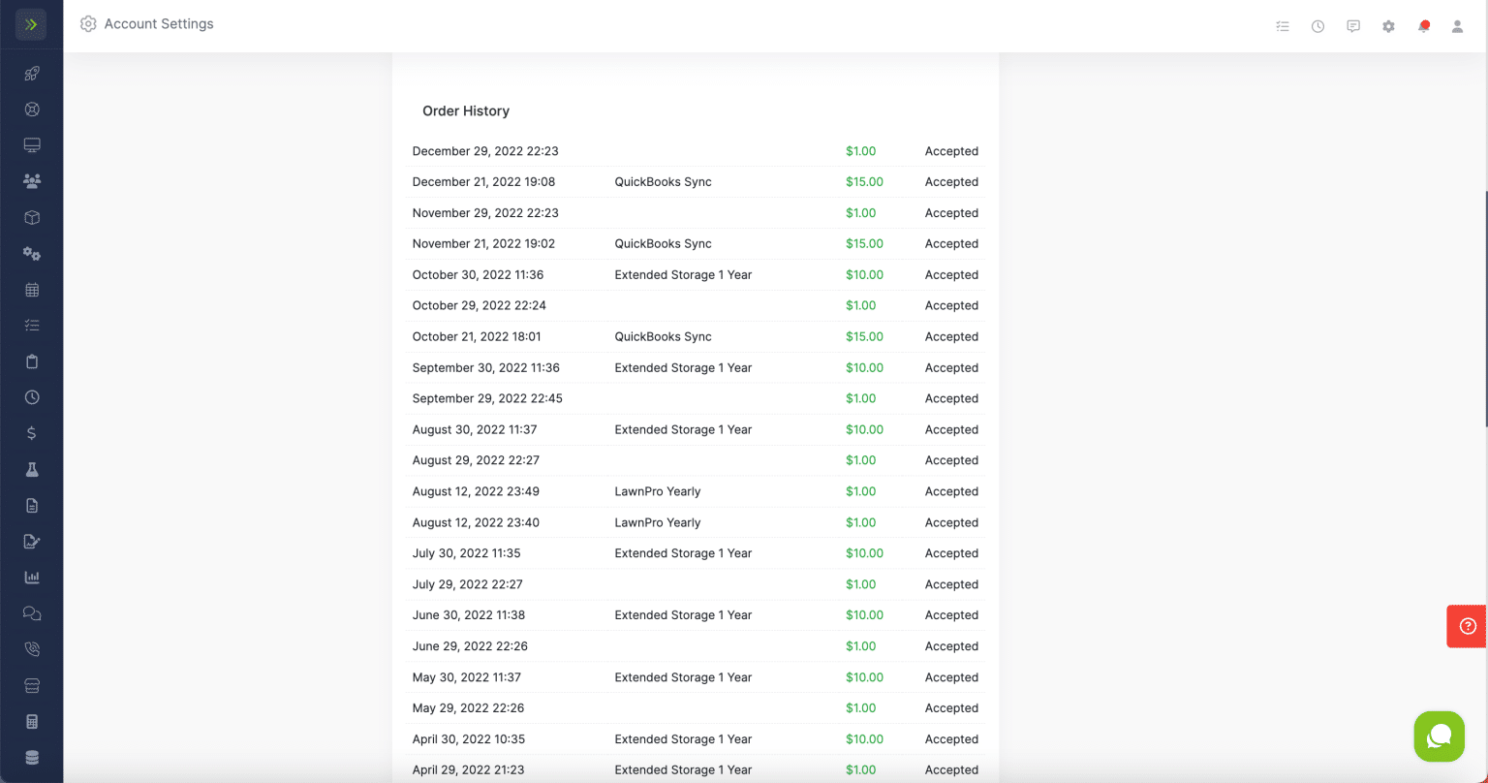Open the settings gear in the top bar

(1388, 26)
